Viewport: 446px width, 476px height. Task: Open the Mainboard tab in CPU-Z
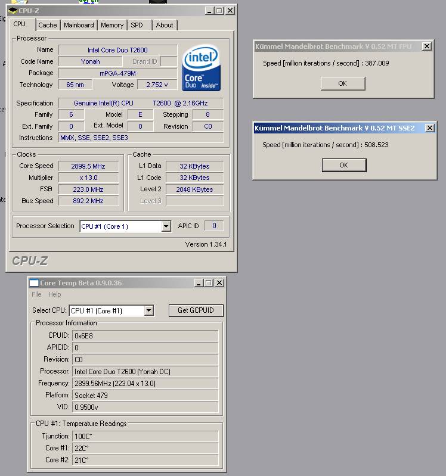pyautogui.click(x=79, y=25)
